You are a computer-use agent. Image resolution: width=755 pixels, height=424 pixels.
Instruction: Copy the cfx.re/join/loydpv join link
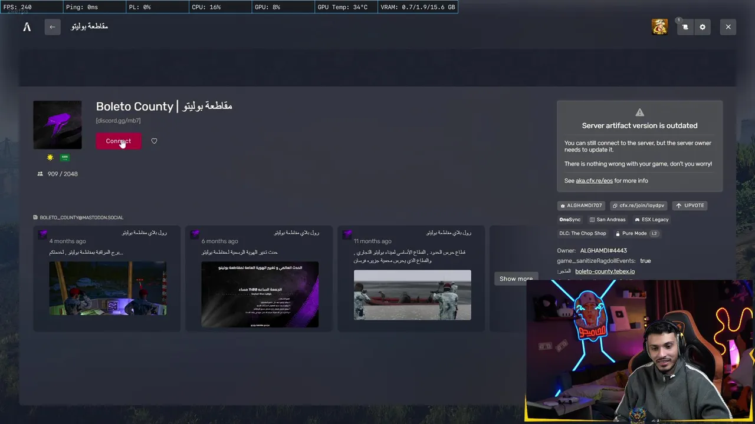(638, 206)
